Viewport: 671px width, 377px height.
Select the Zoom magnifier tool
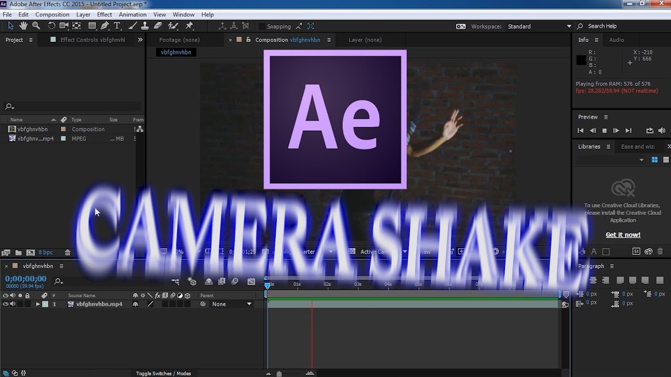pos(36,26)
